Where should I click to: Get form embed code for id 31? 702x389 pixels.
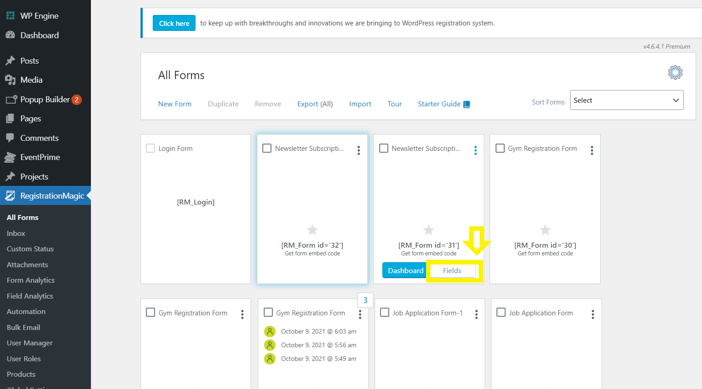point(429,254)
